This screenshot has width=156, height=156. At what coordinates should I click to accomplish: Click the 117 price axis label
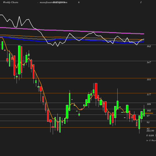[x=149, y=95]
